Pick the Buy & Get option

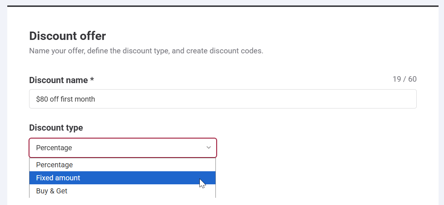[52, 191]
